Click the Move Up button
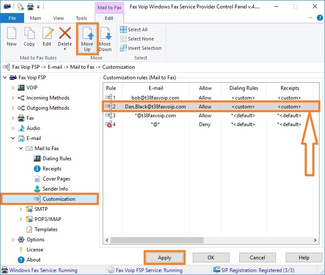This screenshot has height=275, width=325. pos(87,38)
